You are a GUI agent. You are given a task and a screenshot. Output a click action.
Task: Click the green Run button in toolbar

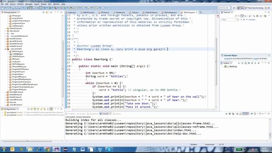(x=50, y=8)
